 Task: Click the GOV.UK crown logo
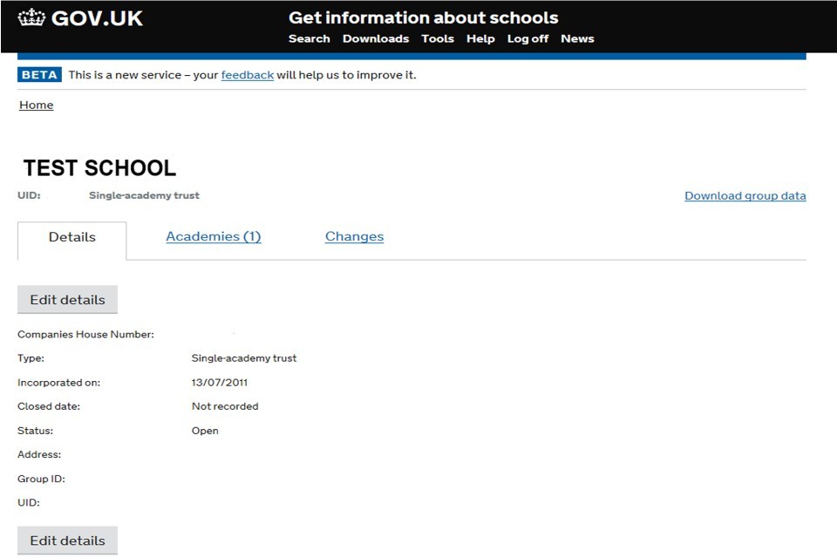tap(31, 17)
